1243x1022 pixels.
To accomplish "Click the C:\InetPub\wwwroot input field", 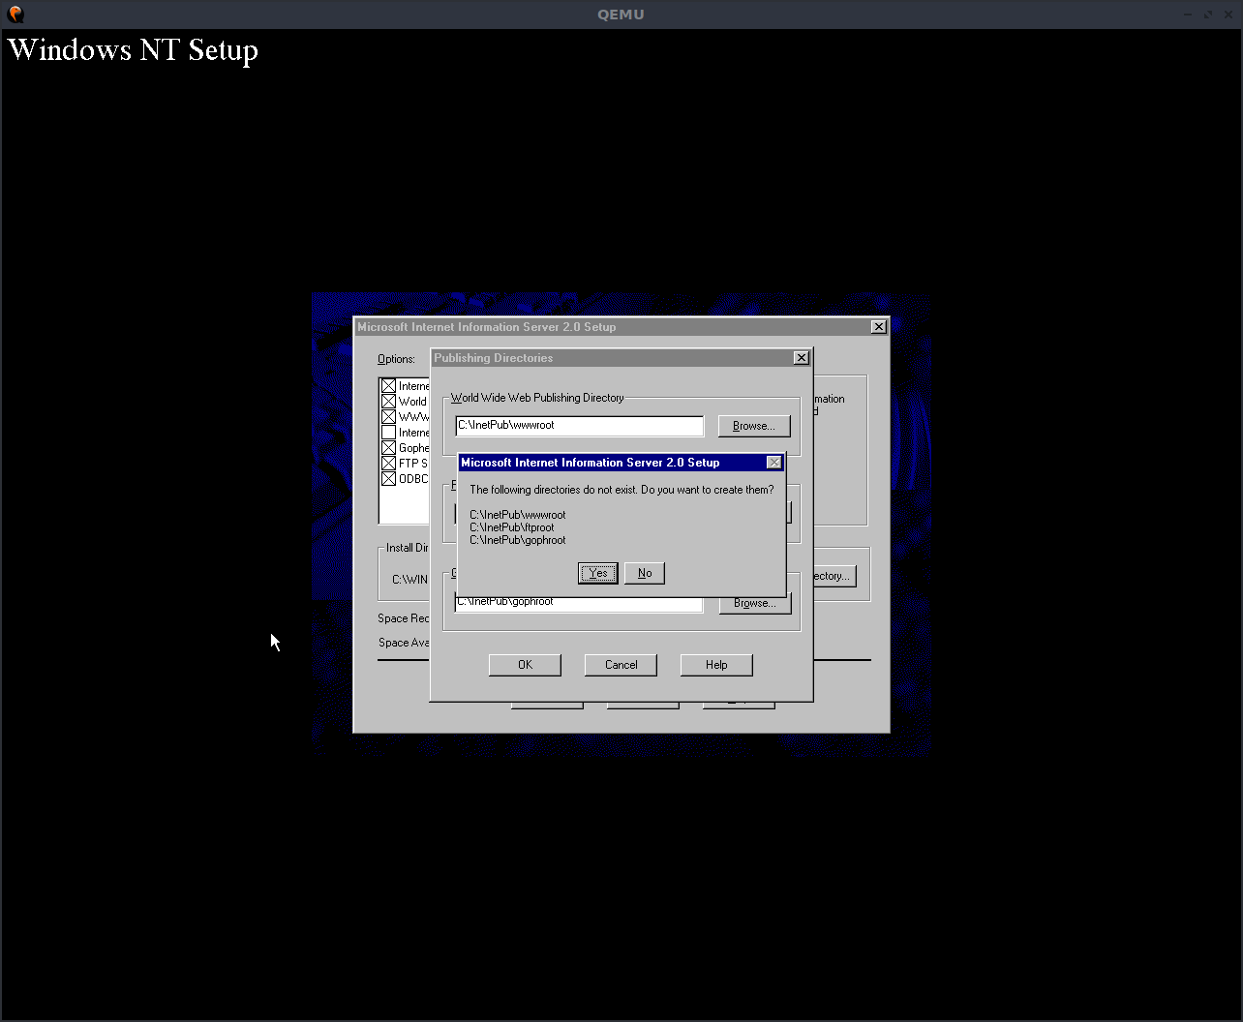I will pyautogui.click(x=579, y=426).
